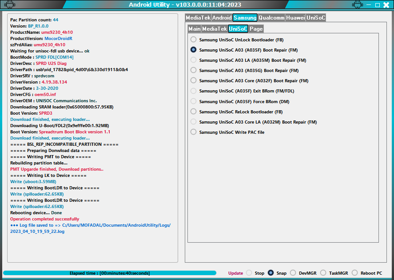Image resolution: width=394 pixels, height=280 pixels.
Task: Maximize the Android Utility window
Action: pyautogui.click(x=378, y=5)
